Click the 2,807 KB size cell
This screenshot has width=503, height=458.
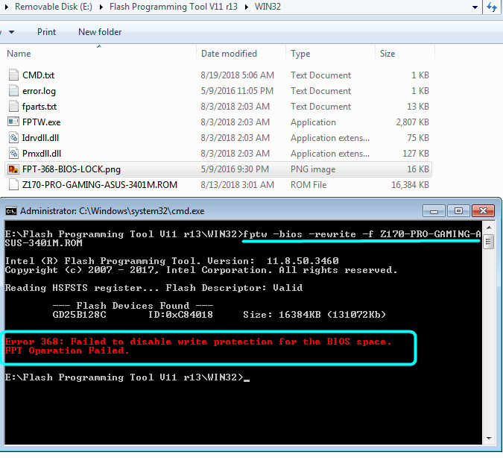[413, 122]
